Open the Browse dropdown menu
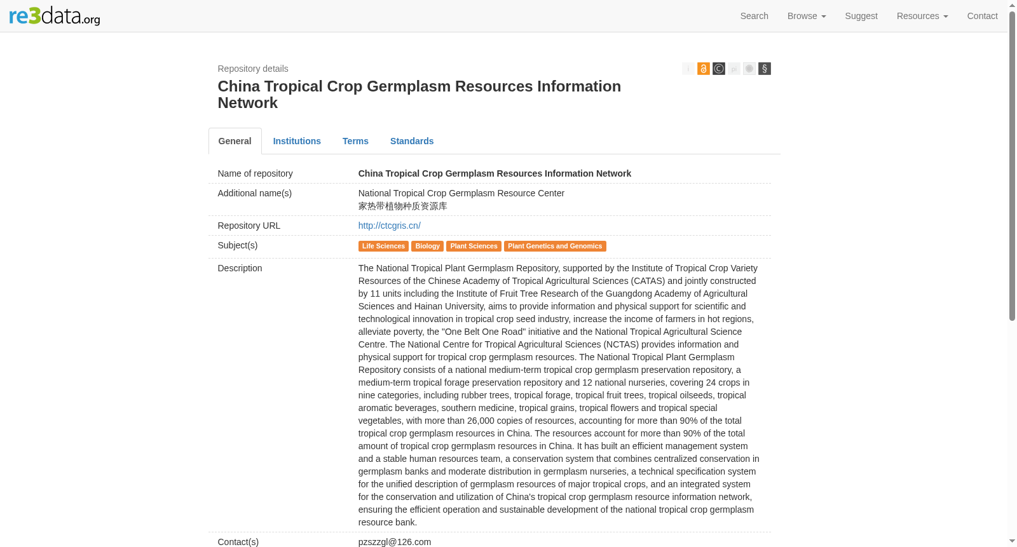 click(806, 16)
